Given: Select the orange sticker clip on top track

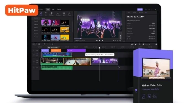Looking at the screenshot, I should coord(56,50).
